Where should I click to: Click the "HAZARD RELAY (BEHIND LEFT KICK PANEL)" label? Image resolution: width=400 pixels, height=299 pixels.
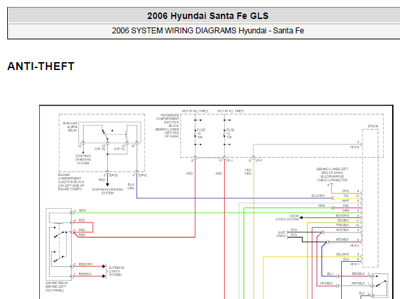coord(56,287)
